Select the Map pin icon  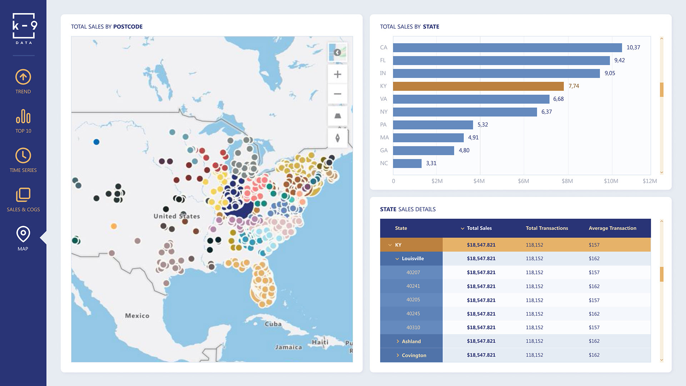[23, 234]
